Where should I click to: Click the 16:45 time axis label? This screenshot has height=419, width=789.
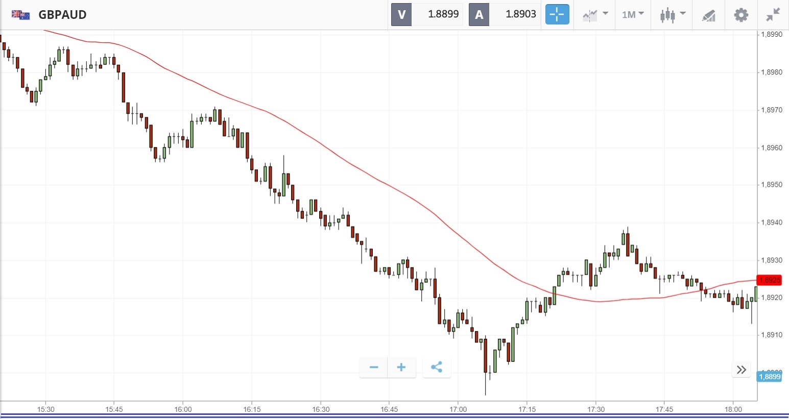click(389, 409)
